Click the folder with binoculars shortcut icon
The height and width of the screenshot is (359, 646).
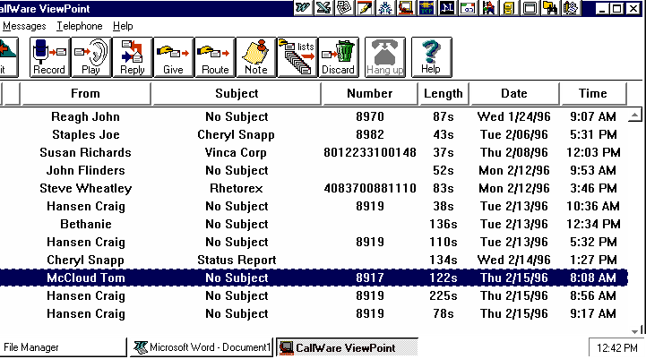pyautogui.click(x=550, y=8)
